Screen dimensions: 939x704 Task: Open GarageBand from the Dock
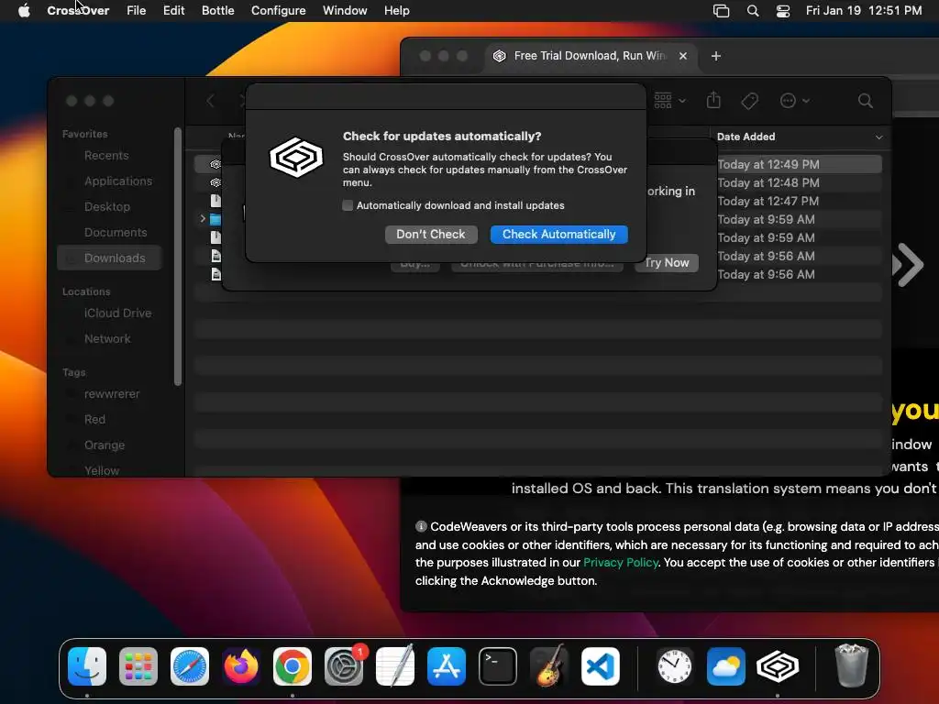[549, 666]
